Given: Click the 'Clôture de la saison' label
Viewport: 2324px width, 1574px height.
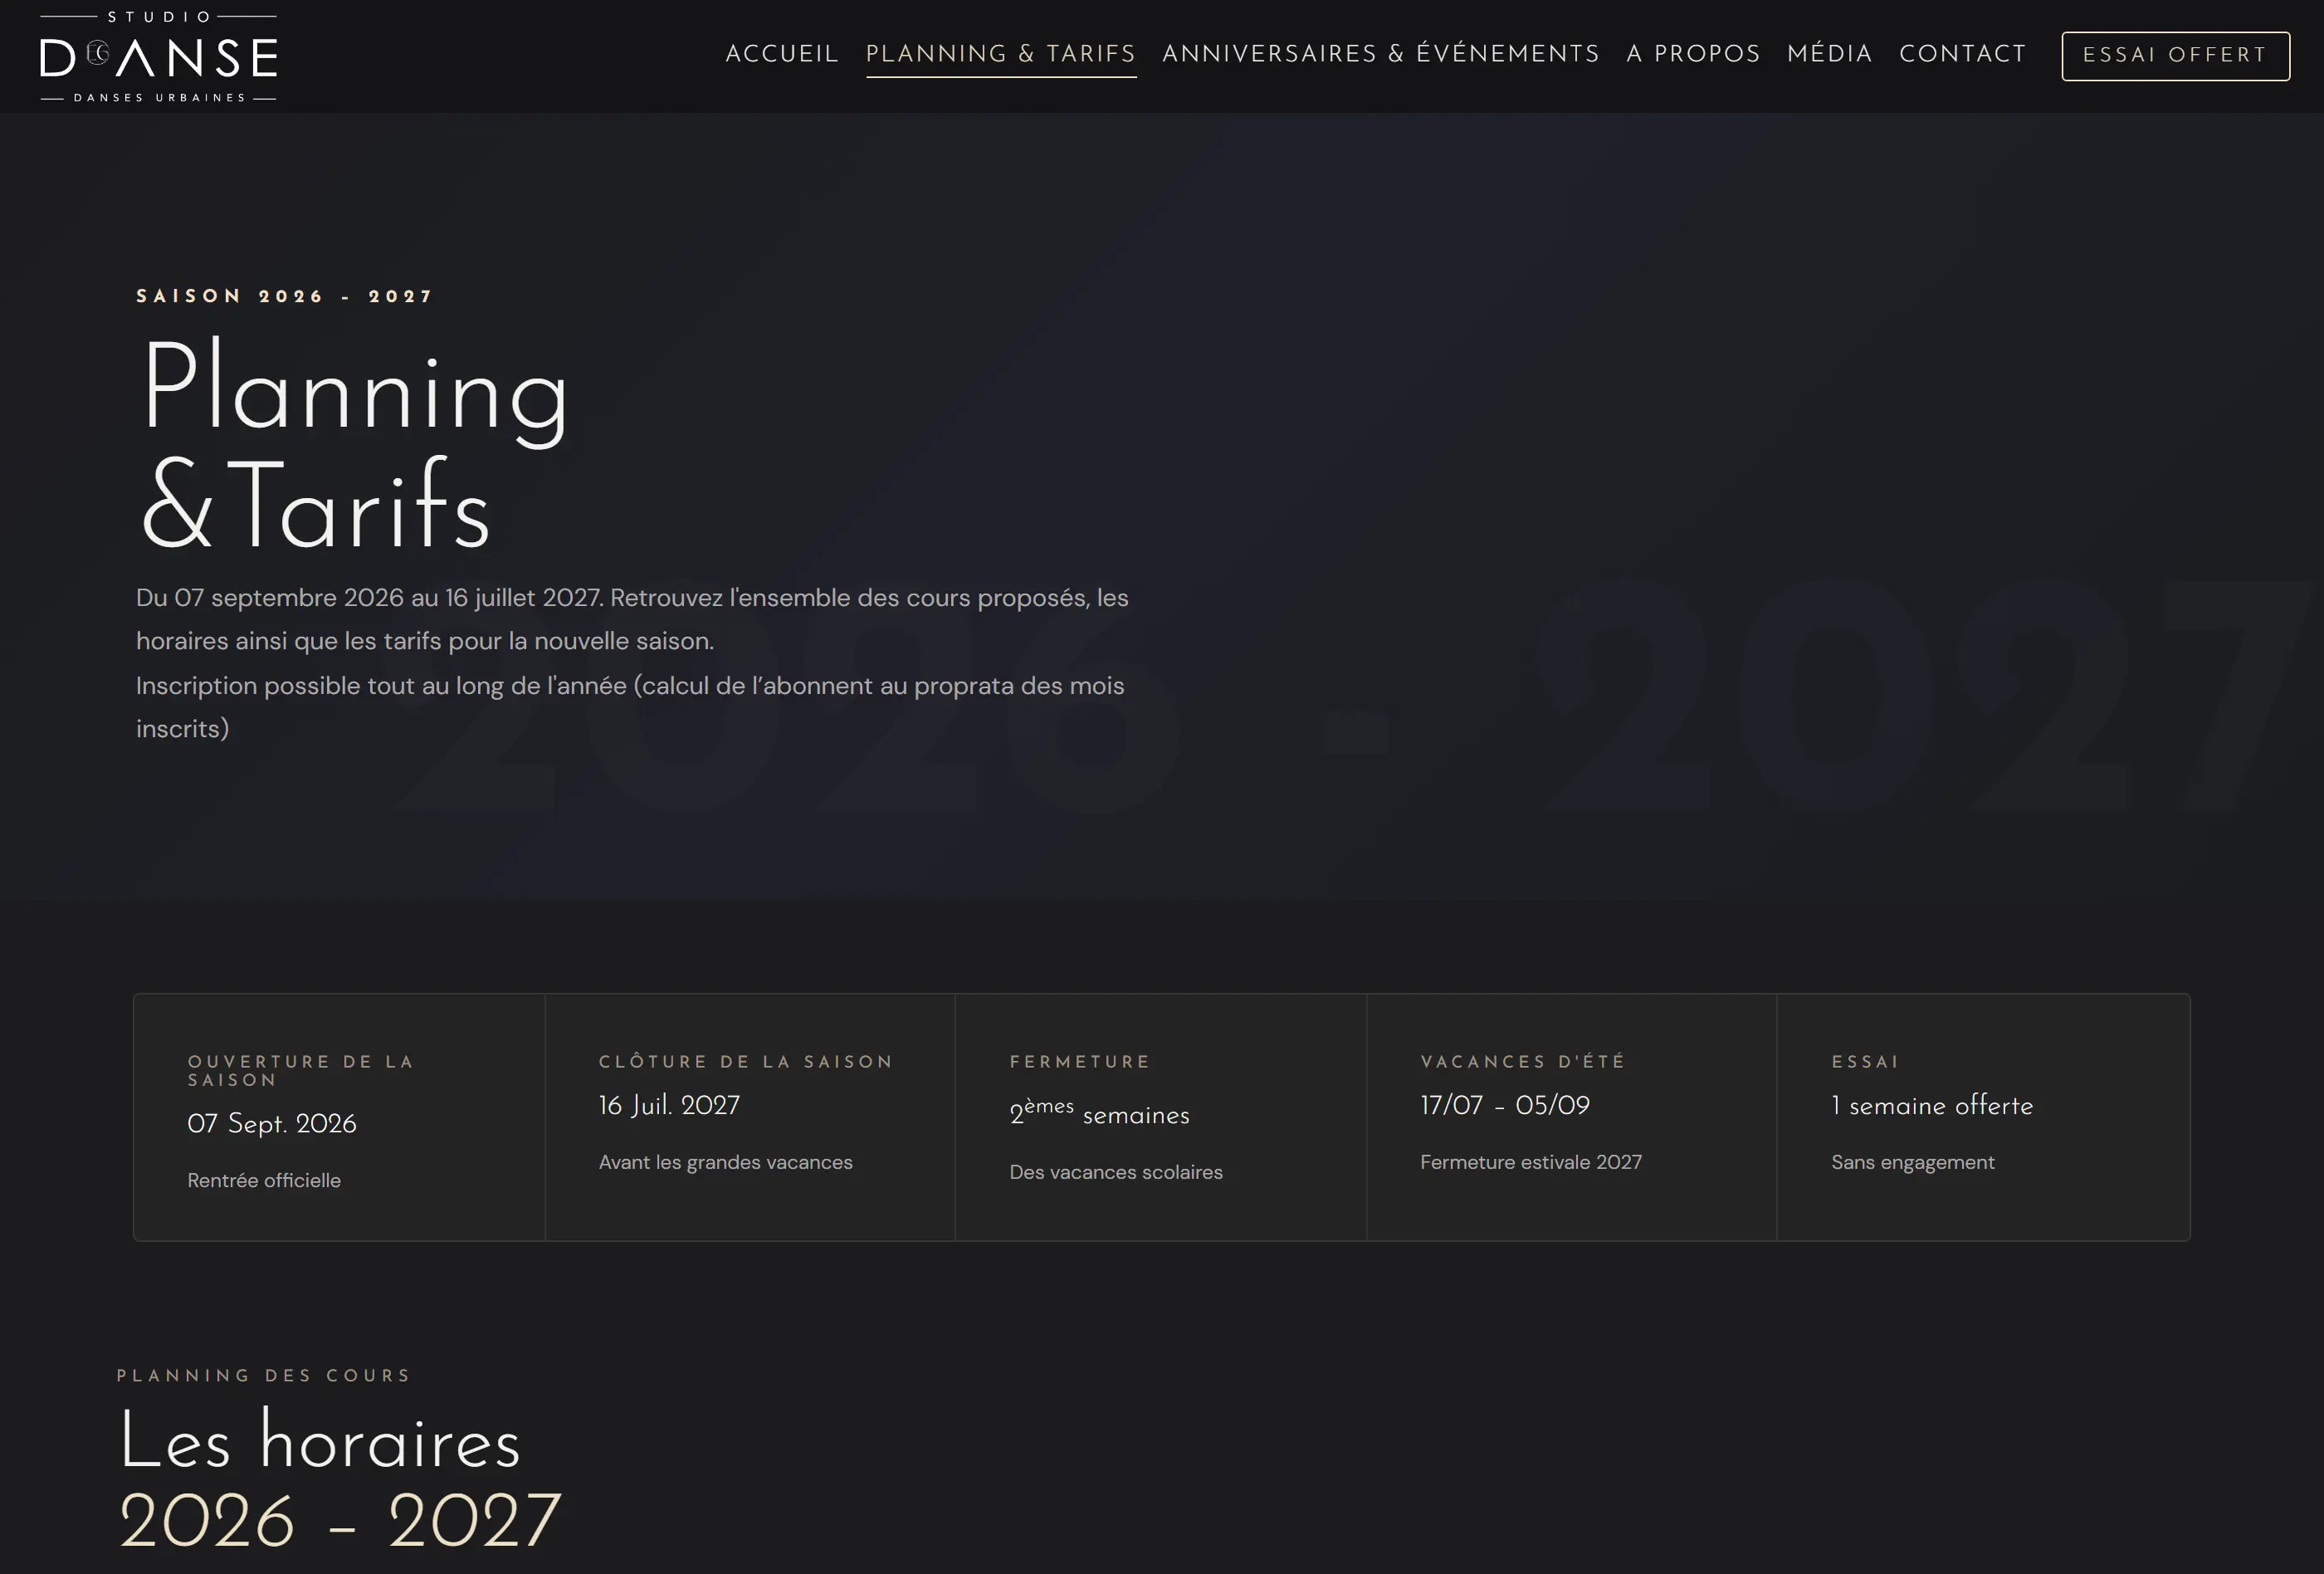Looking at the screenshot, I should pos(745,1061).
